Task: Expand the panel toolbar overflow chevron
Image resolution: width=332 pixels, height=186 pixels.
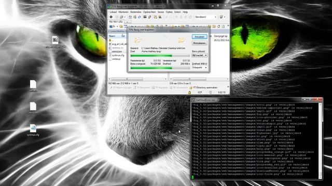Action: click(228, 26)
